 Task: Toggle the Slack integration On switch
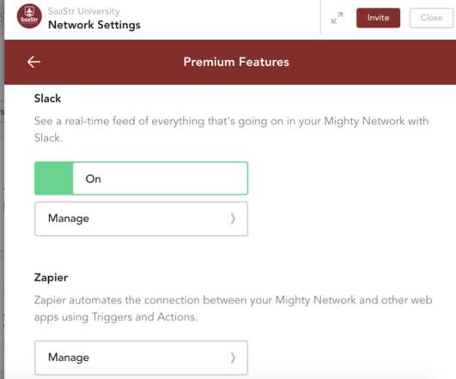(141, 178)
